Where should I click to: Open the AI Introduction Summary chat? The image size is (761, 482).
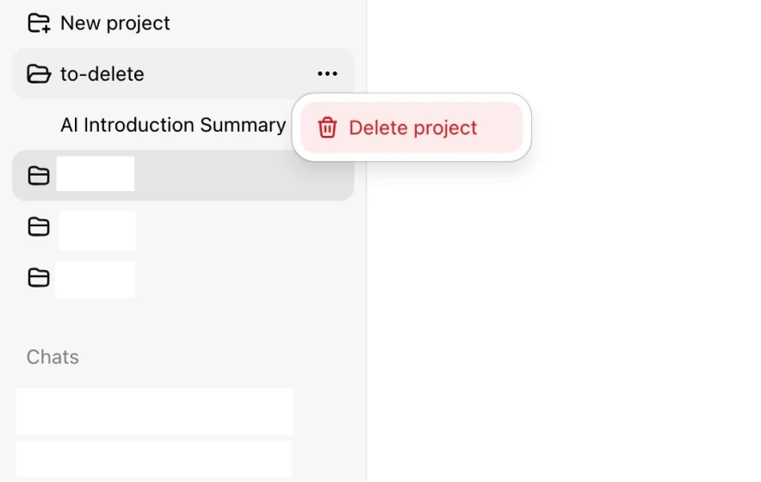[173, 125]
